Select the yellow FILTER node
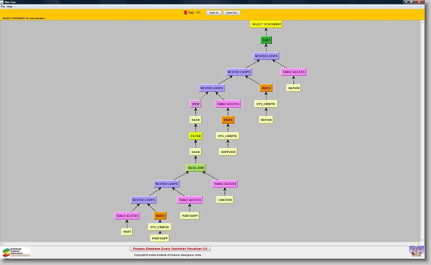431x265 pixels. 196,136
